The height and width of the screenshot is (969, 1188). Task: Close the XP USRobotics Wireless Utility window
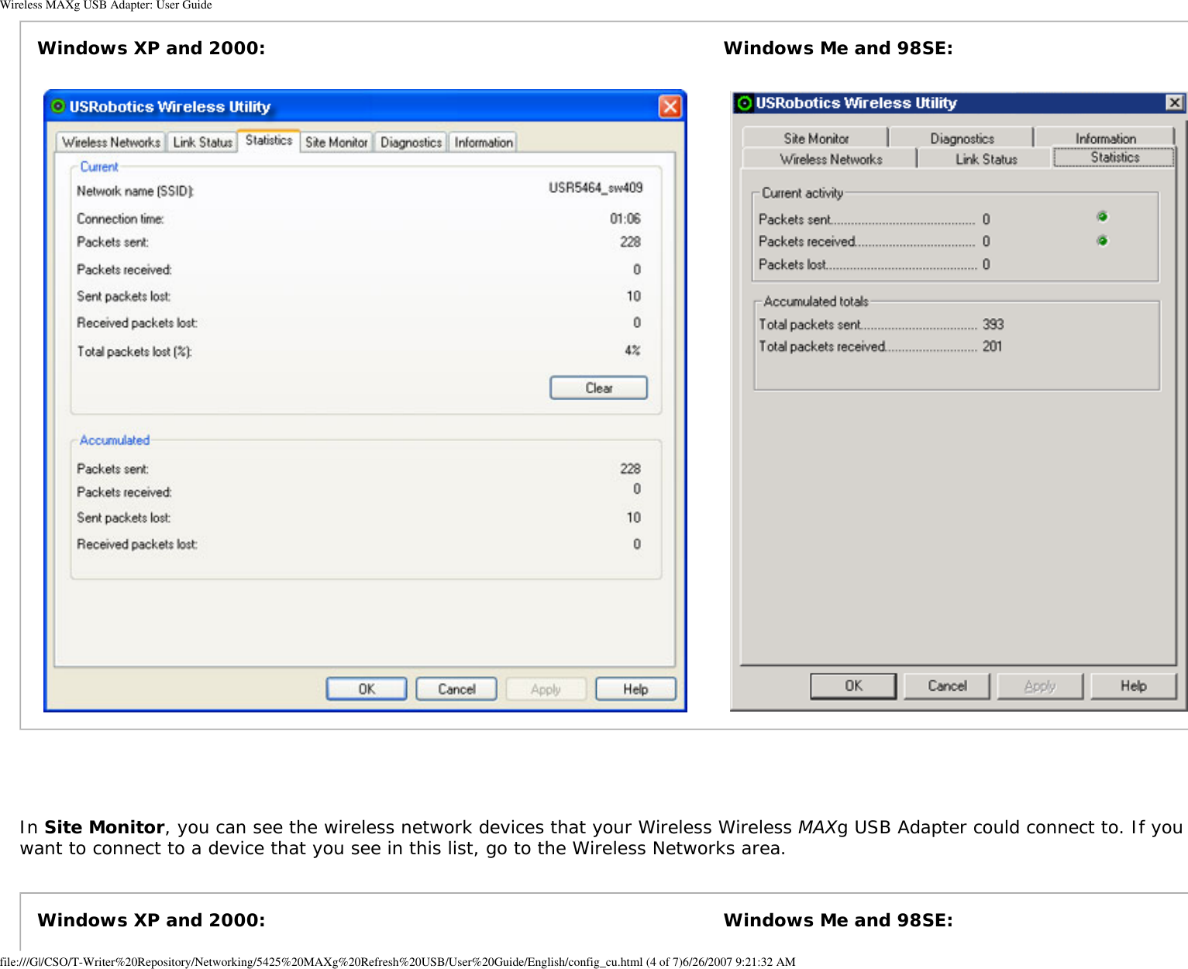670,106
